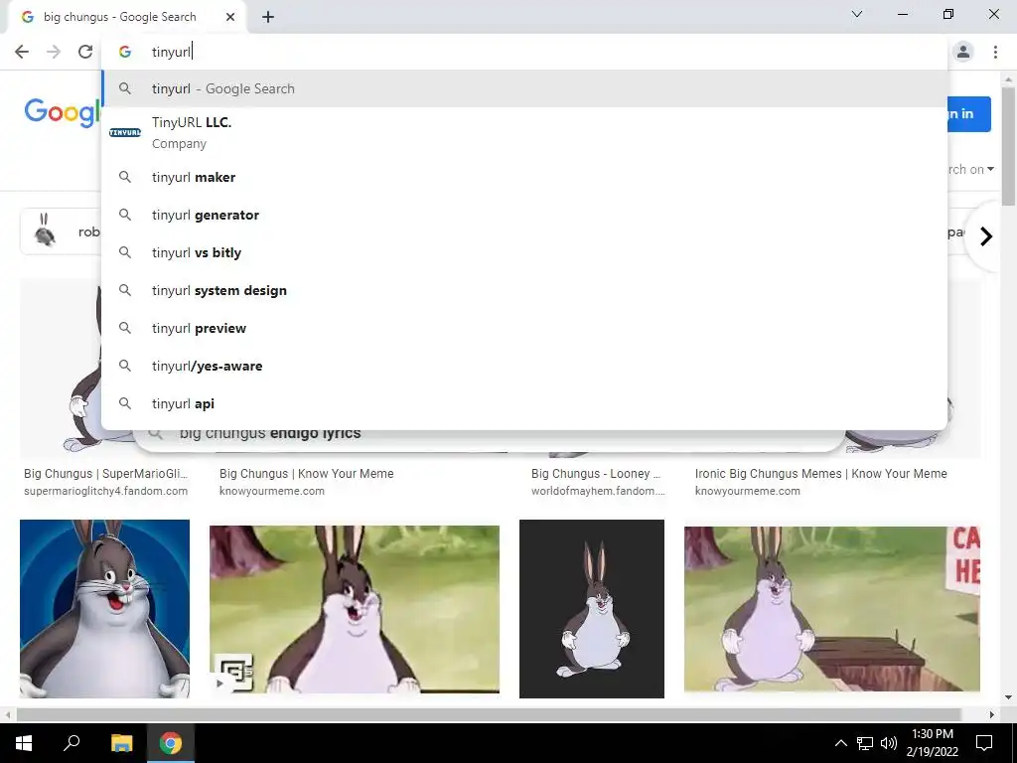Image resolution: width=1017 pixels, height=763 pixels.
Task: Click worldofmayhem.fandom.com source text
Action: [598, 491]
